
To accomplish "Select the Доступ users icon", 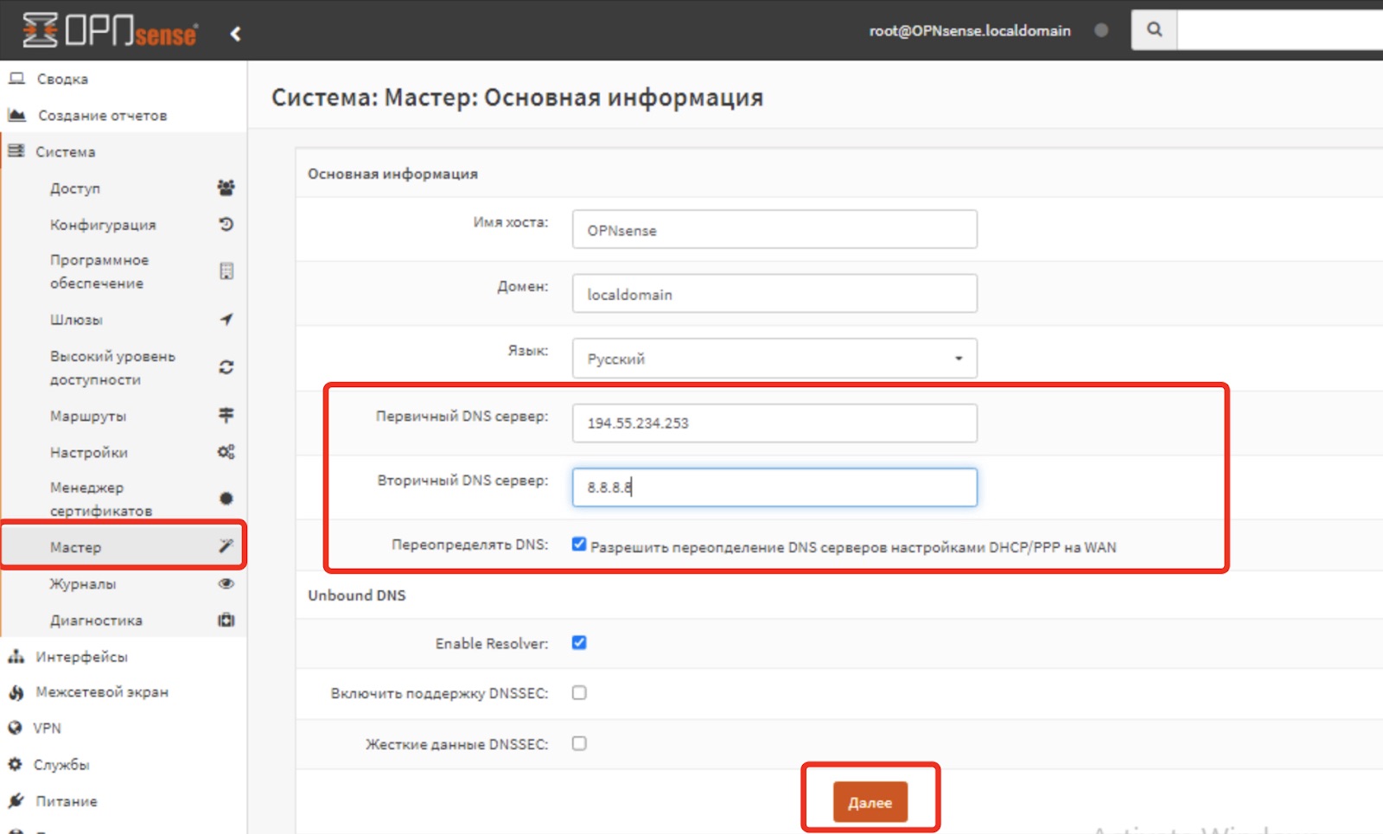I will [x=226, y=188].
